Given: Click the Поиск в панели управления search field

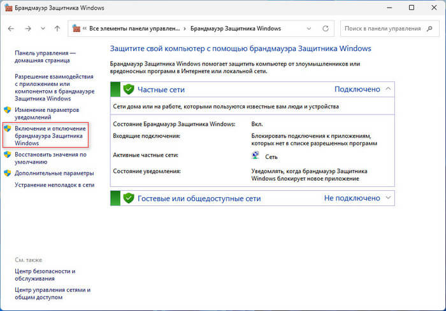Looking at the screenshot, I should tap(385, 29).
